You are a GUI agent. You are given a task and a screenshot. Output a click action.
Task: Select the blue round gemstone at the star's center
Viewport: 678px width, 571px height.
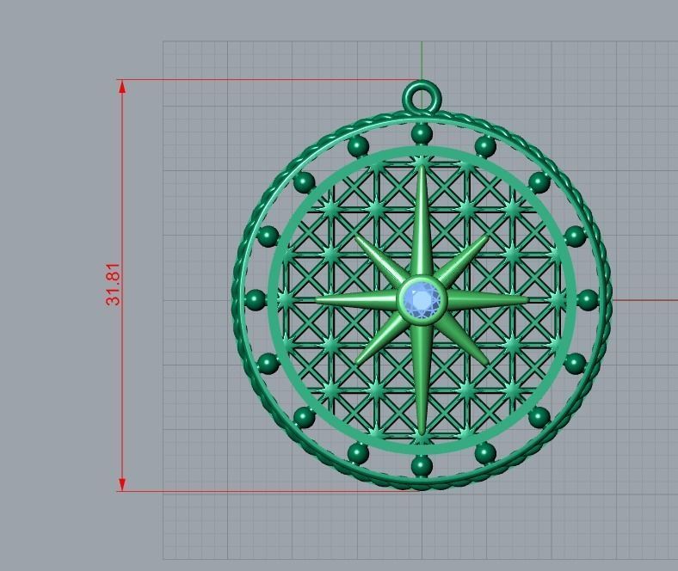422,299
